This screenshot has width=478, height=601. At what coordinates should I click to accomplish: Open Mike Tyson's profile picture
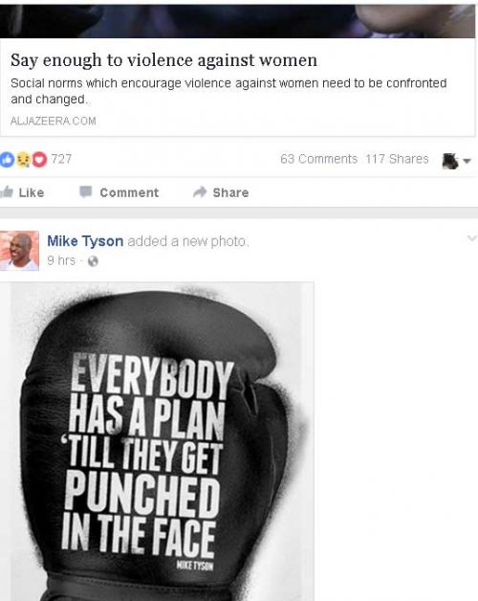pos(19,251)
